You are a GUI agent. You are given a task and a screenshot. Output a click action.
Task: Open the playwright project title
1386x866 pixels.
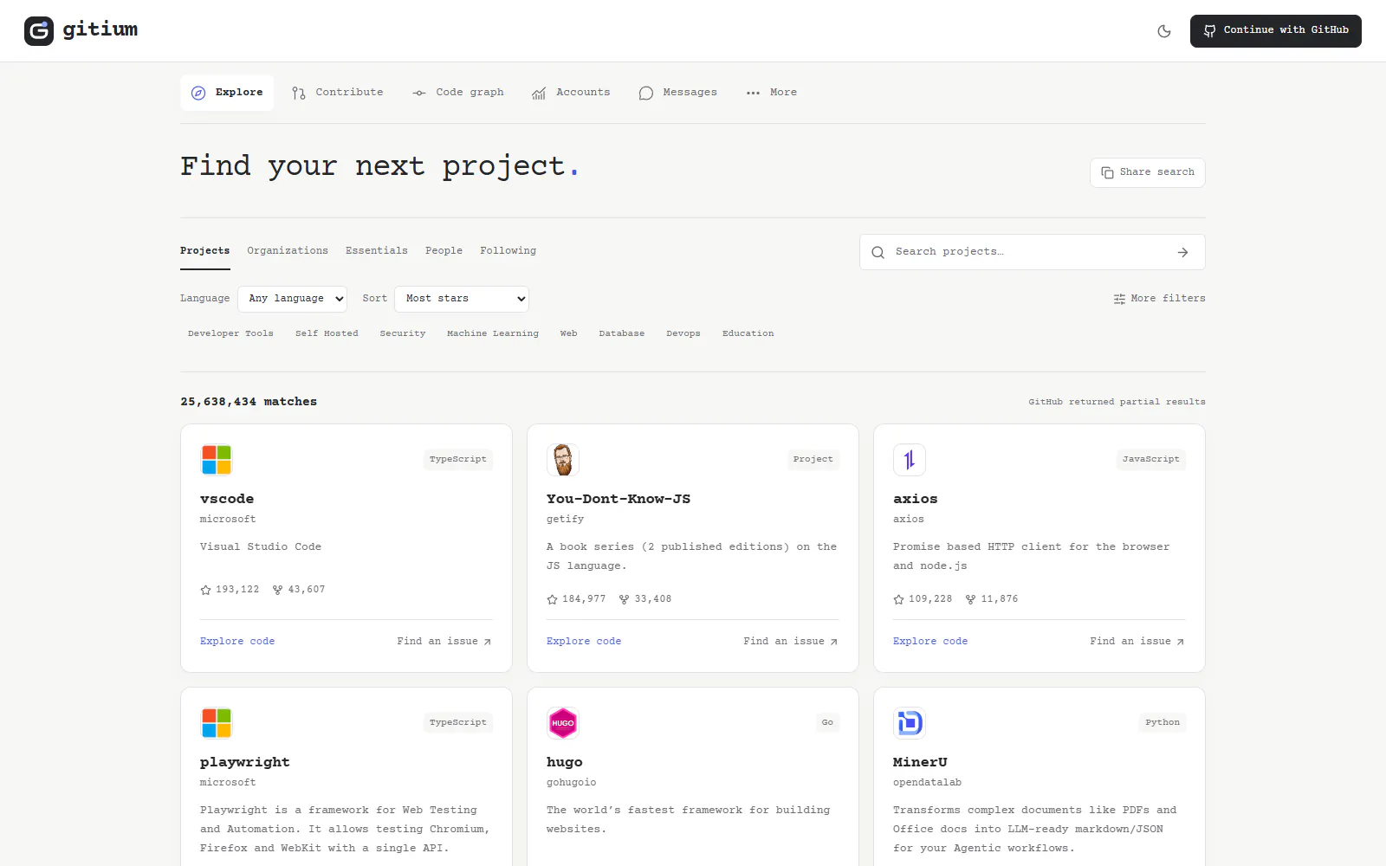[x=245, y=762]
